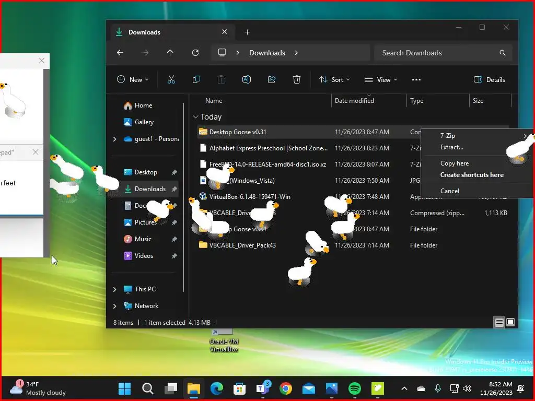The height and width of the screenshot is (401, 535).
Task: Expand the chevron after Downloads in the address bar
Action: pos(296,53)
